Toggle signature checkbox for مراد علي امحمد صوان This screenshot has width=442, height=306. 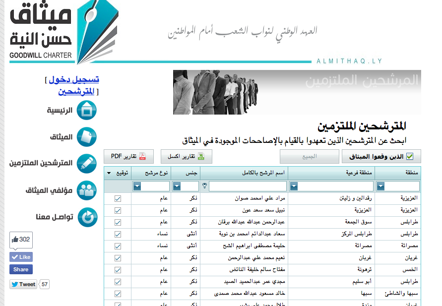click(118, 198)
